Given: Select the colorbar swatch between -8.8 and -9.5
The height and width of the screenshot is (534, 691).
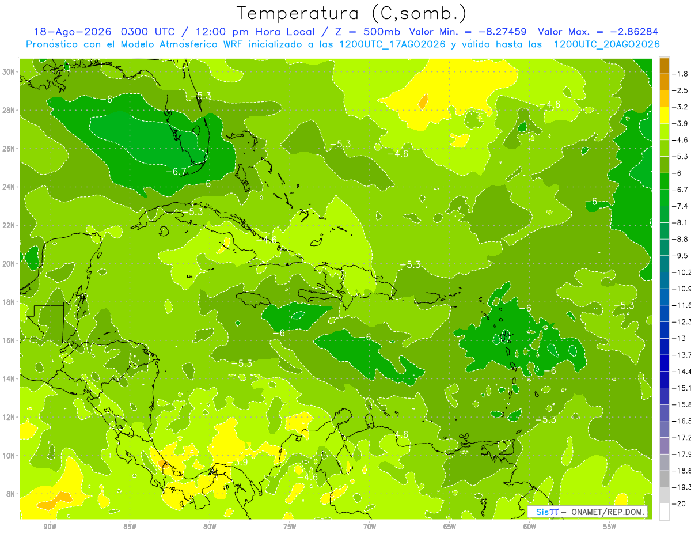Looking at the screenshot, I should (664, 247).
